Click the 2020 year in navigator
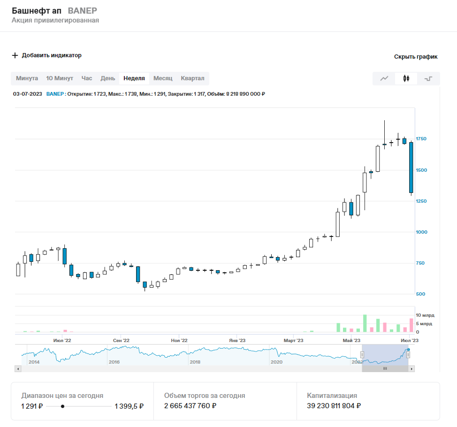The width and height of the screenshot is (457, 427). (276, 362)
